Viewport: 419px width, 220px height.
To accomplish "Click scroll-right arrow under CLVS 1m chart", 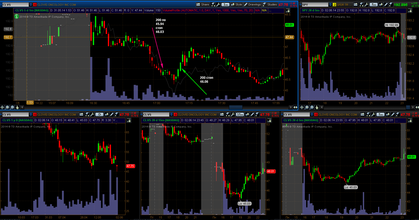I will click(291, 107).
